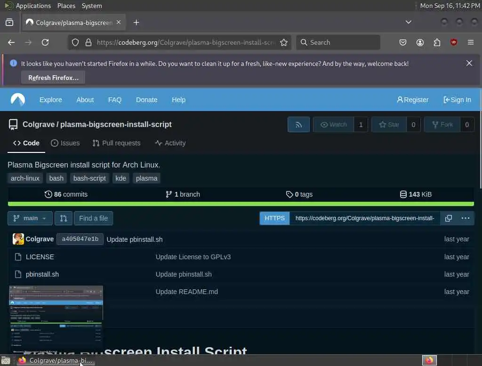Open more clone options ellipsis menu
This screenshot has width=482, height=366.
click(x=466, y=218)
